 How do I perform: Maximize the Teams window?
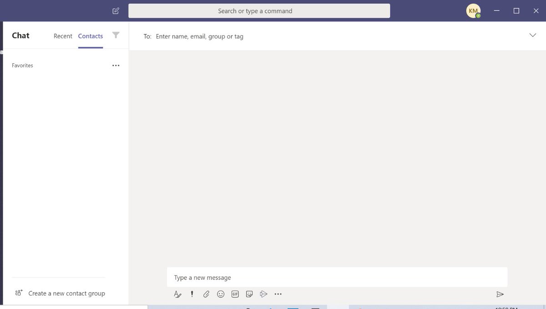[x=516, y=11]
